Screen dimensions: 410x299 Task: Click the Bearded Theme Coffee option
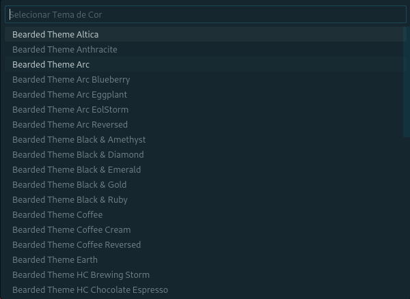click(x=57, y=214)
